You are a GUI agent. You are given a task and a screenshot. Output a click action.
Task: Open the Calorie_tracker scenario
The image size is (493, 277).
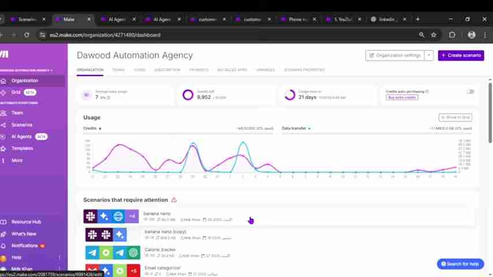[x=160, y=250]
